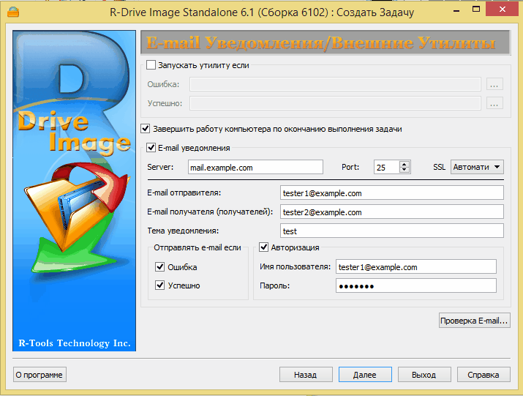Image resolution: width=523 pixels, height=396 pixels.
Task: Maximize the R-Drive Image window
Action: pos(476,10)
